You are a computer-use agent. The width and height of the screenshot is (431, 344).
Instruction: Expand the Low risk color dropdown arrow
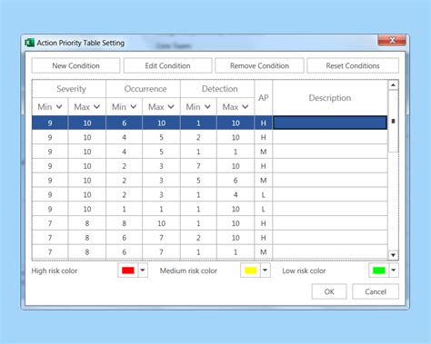click(x=394, y=270)
